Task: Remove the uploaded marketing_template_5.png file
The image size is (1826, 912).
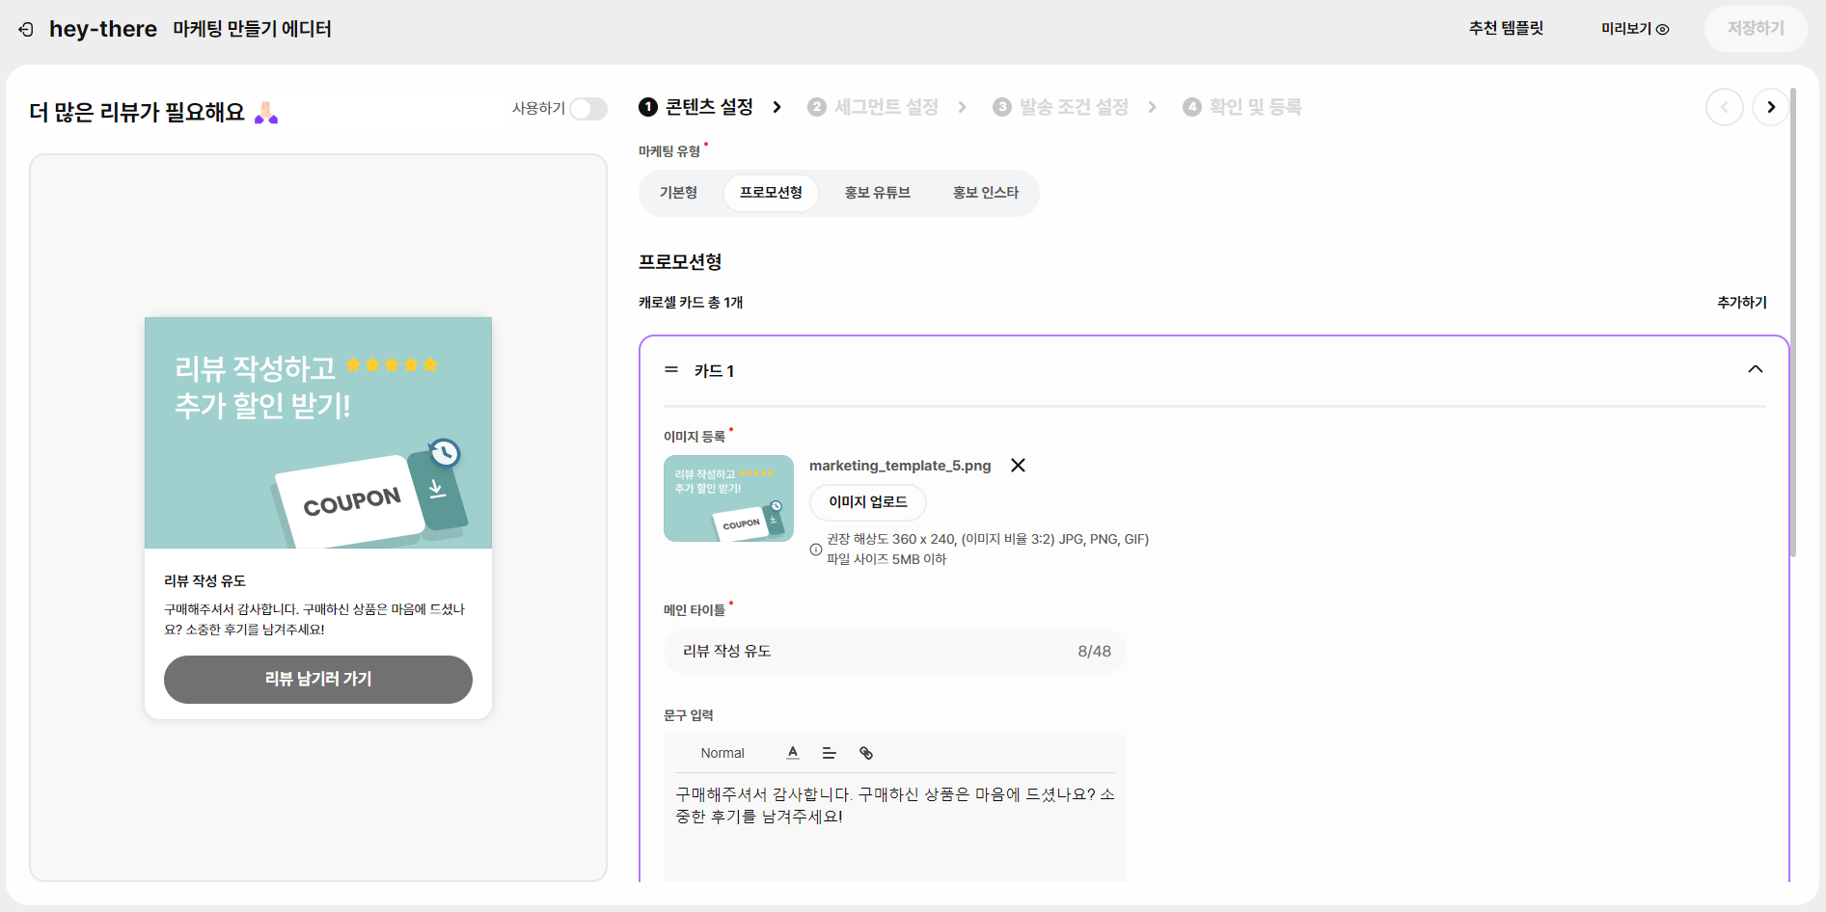Action: [1018, 466]
